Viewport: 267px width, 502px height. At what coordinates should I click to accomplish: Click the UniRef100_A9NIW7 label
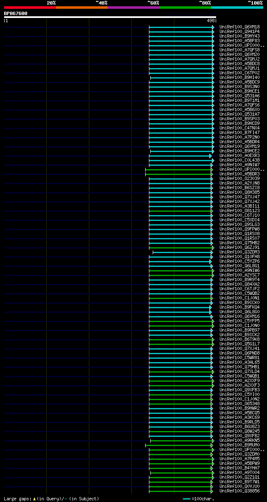239,165
